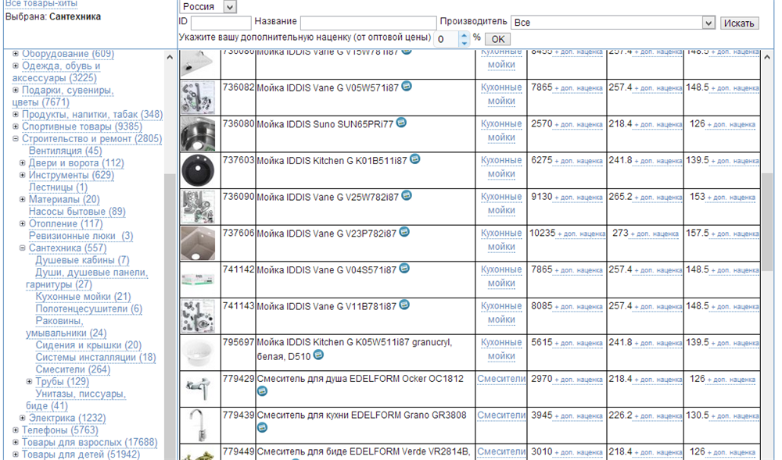Collapse Сантехника (557) node

[x=22, y=248]
